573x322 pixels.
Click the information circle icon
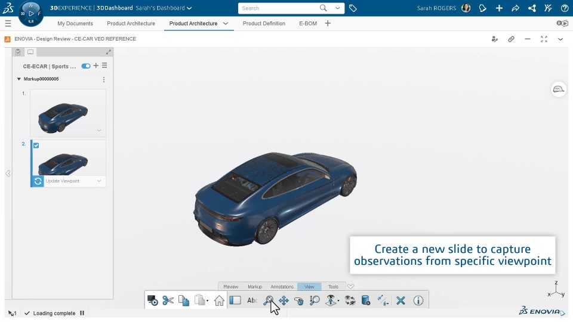point(418,301)
